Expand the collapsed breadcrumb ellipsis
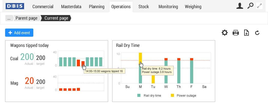The height and width of the screenshot is (104, 268). 9,18
